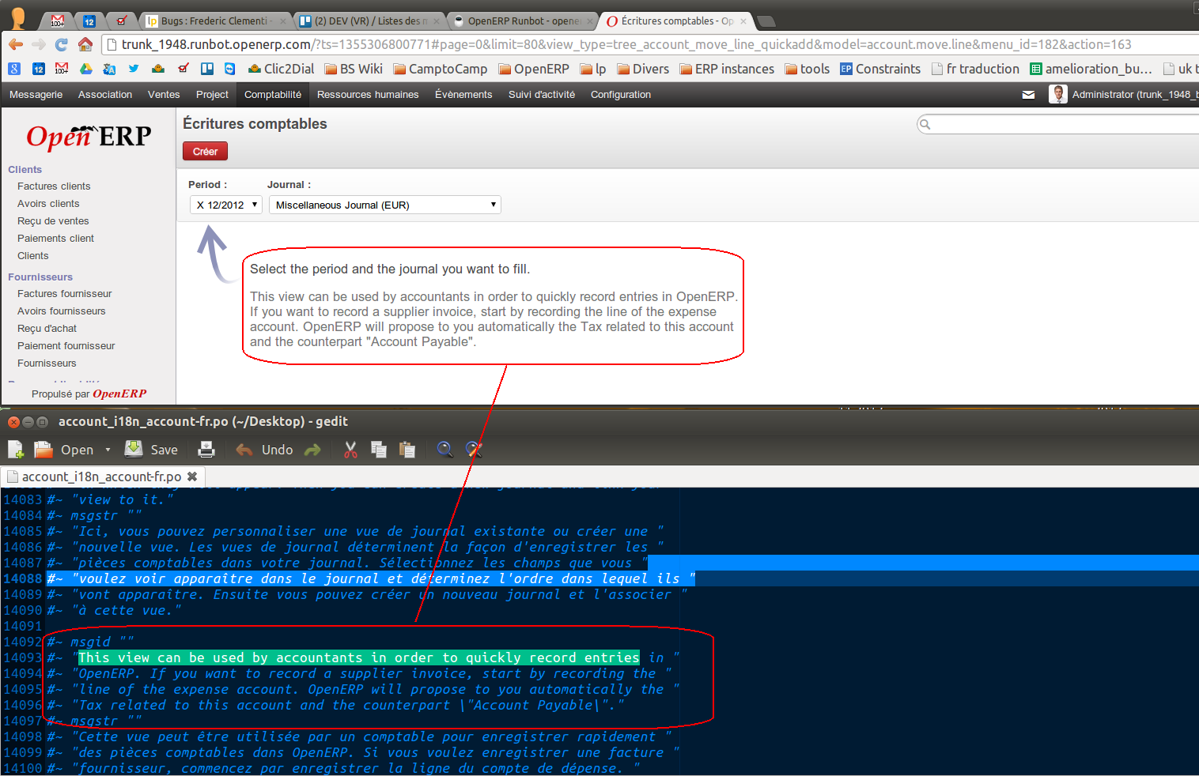Open the Journal dropdown Miscellaneous Journal (EUR)
The height and width of the screenshot is (776, 1199).
[385, 205]
